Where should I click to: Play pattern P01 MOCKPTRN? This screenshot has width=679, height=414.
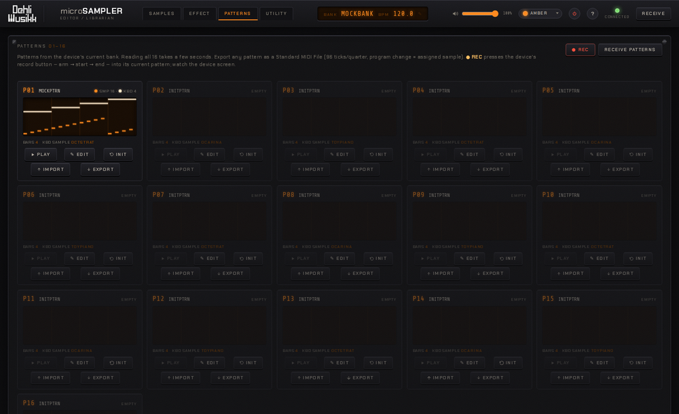pyautogui.click(x=40, y=154)
